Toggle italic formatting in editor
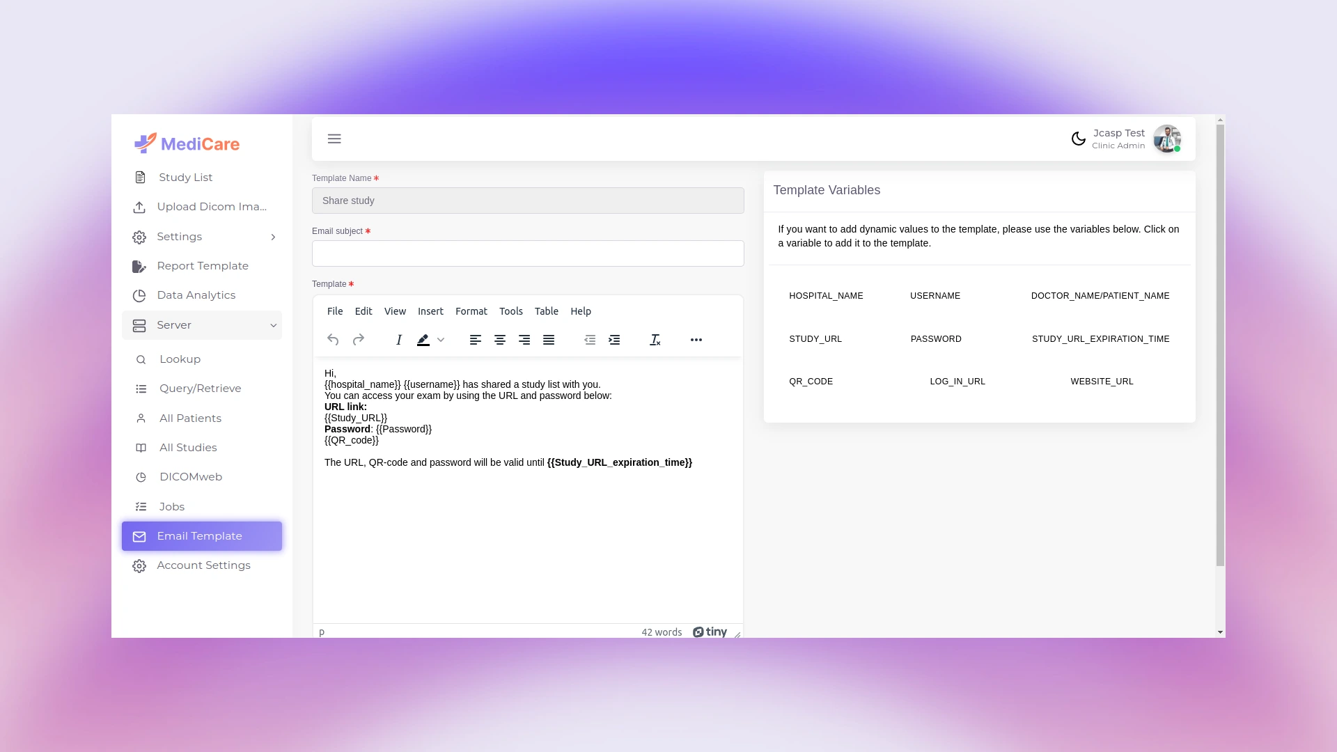1337x752 pixels. pos(399,340)
